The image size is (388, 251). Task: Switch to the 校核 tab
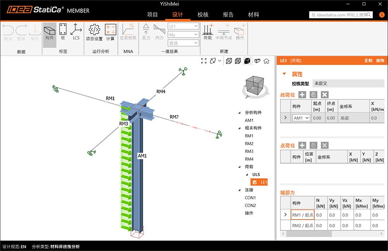click(203, 15)
